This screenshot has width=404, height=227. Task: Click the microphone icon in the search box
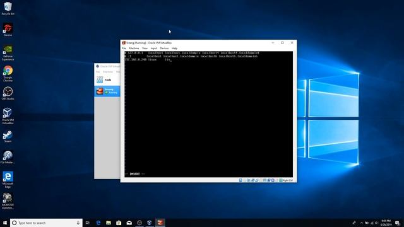tap(78, 223)
